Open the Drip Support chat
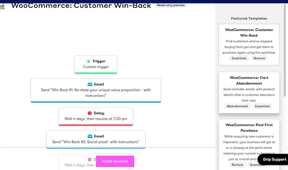The width and height of the screenshot is (288, 170). click(x=273, y=159)
